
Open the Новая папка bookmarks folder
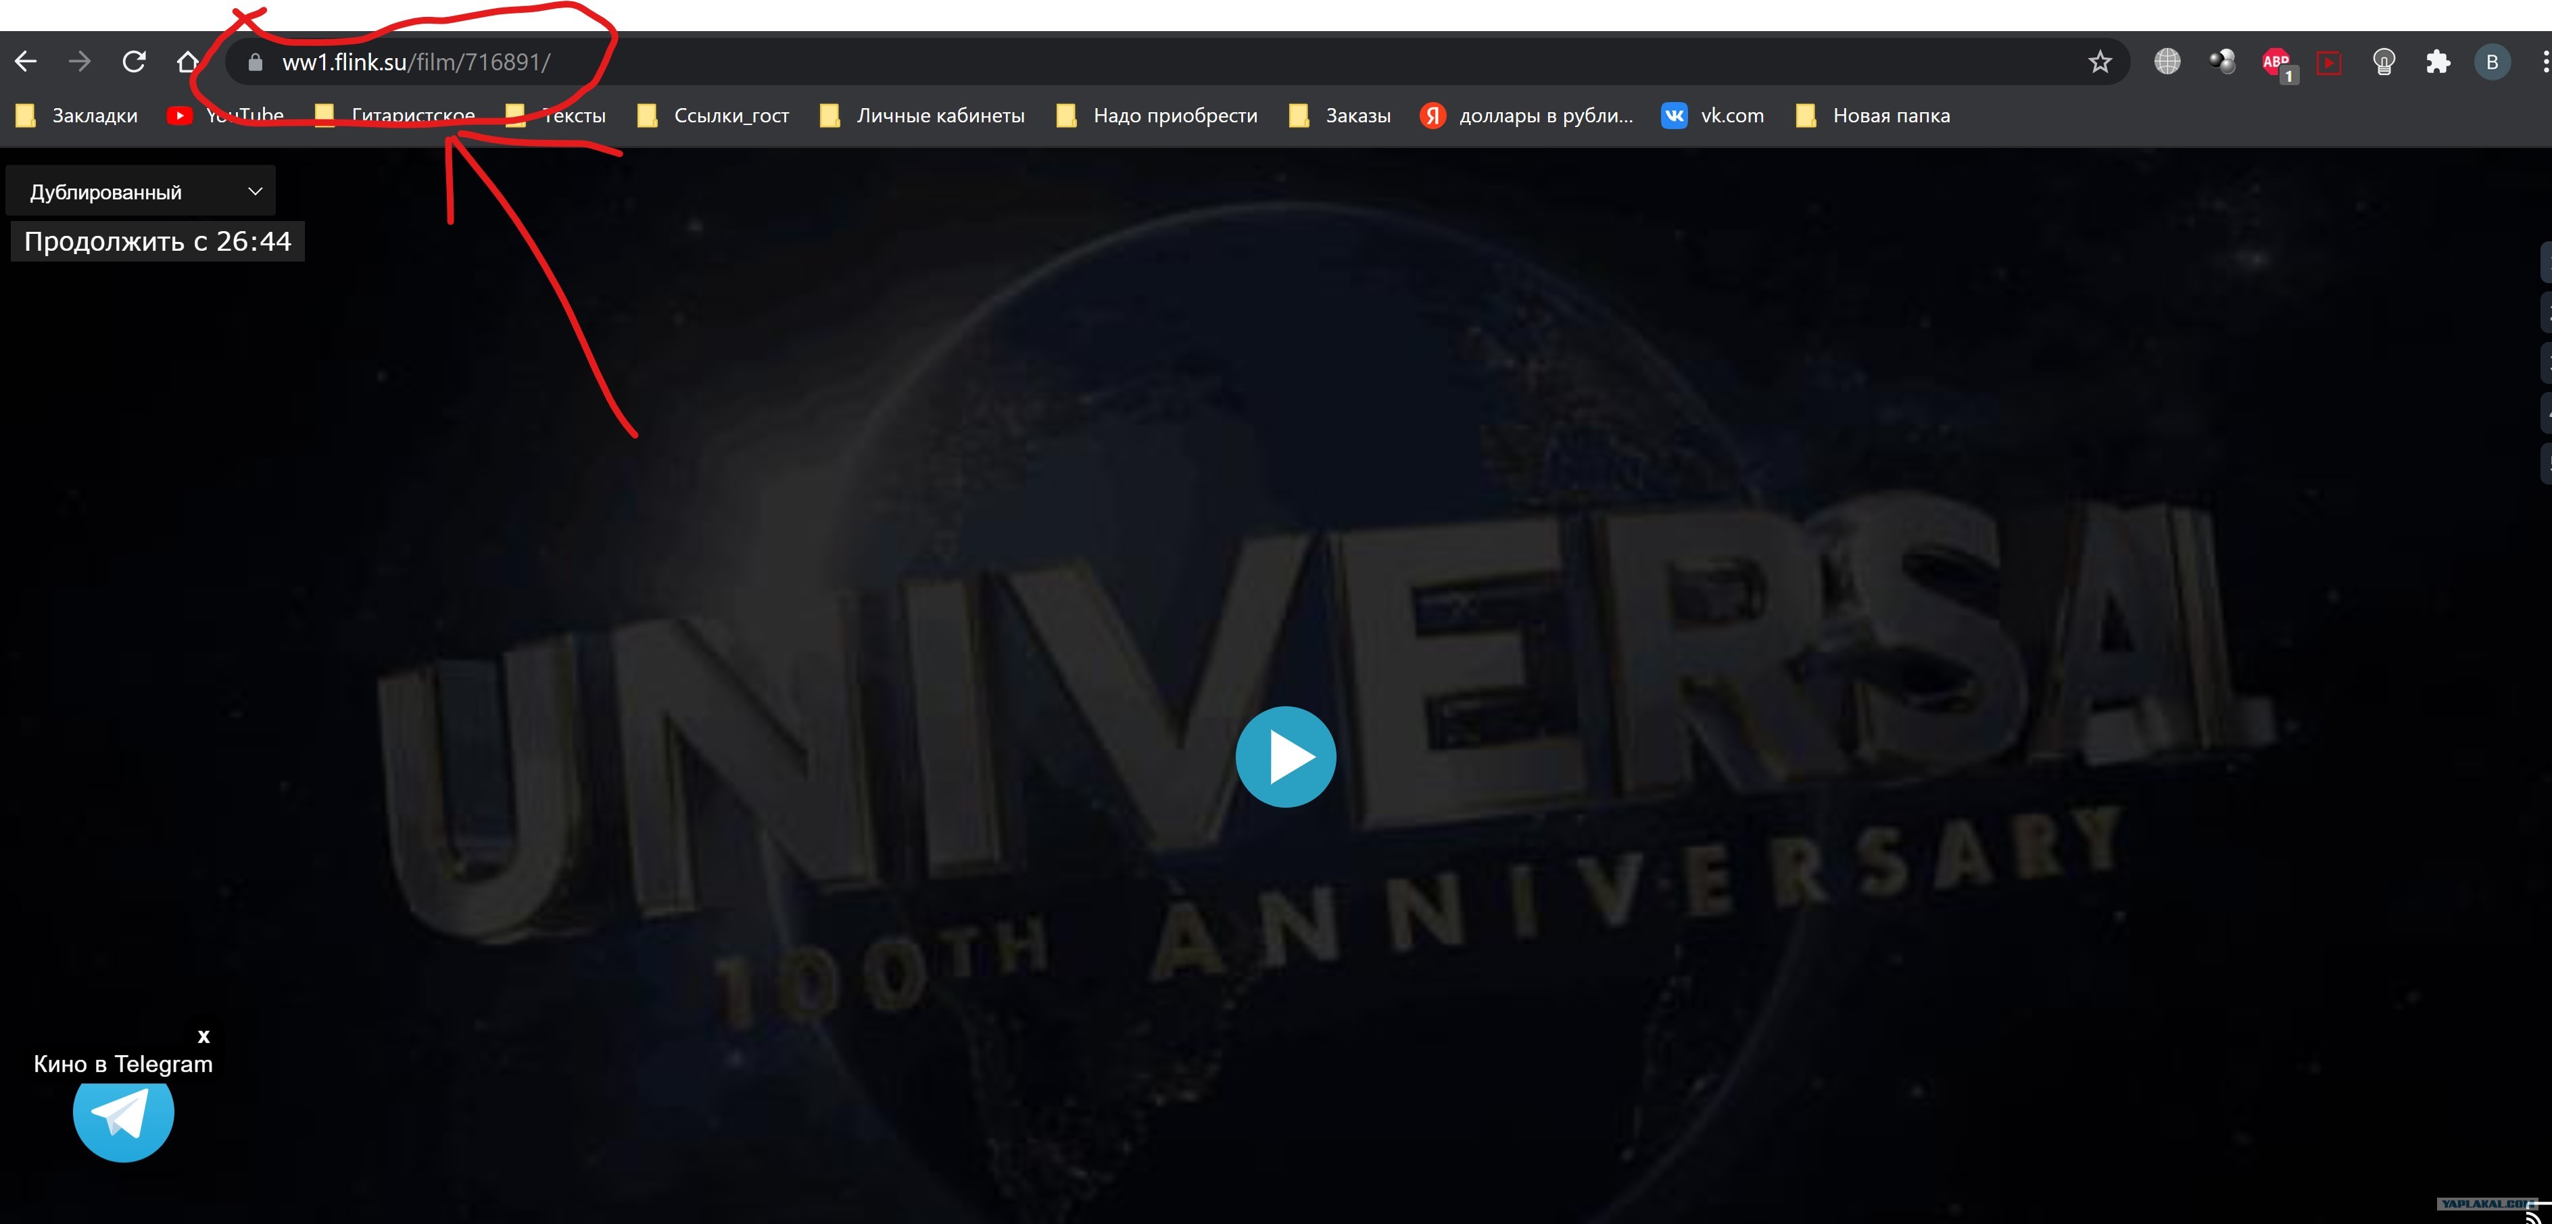click(x=1873, y=116)
